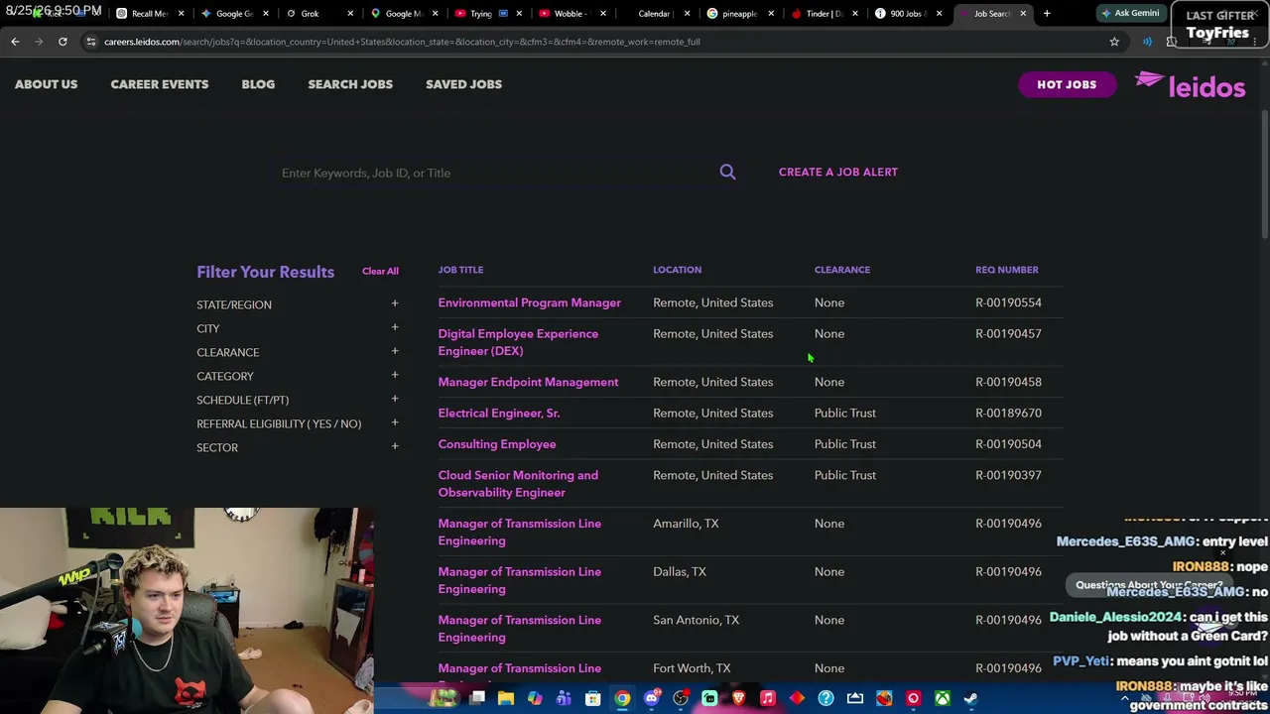The width and height of the screenshot is (1270, 714).
Task: Open Task View from the taskbar
Action: tap(477, 699)
